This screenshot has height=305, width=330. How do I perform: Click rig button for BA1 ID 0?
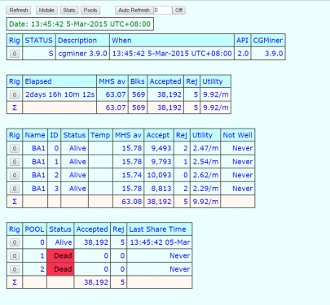15,148
